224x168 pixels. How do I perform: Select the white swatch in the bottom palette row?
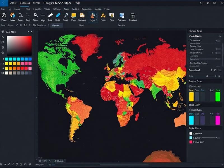pyautogui.click(x=6, y=73)
